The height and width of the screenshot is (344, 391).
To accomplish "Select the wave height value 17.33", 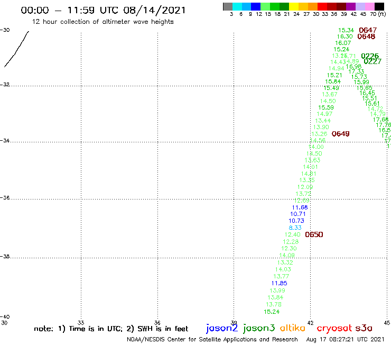I will [x=356, y=71].
